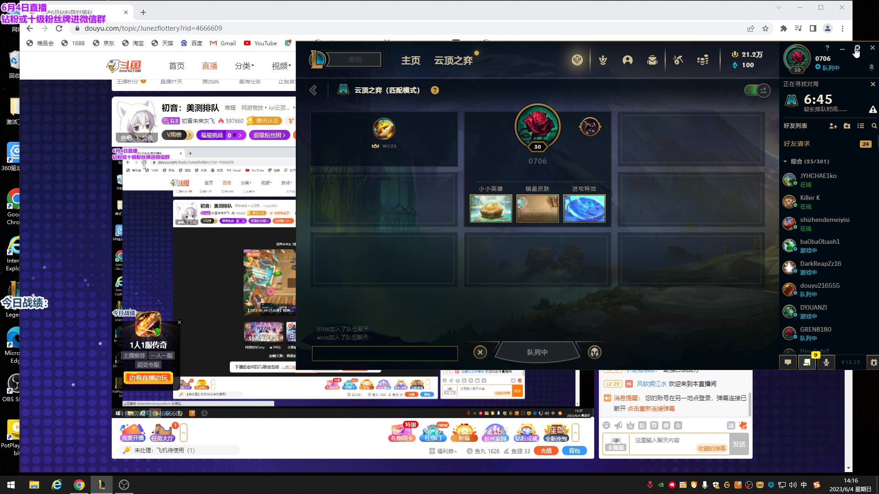
Task: Open the Loot crafting hammer icon
Action: click(x=678, y=60)
